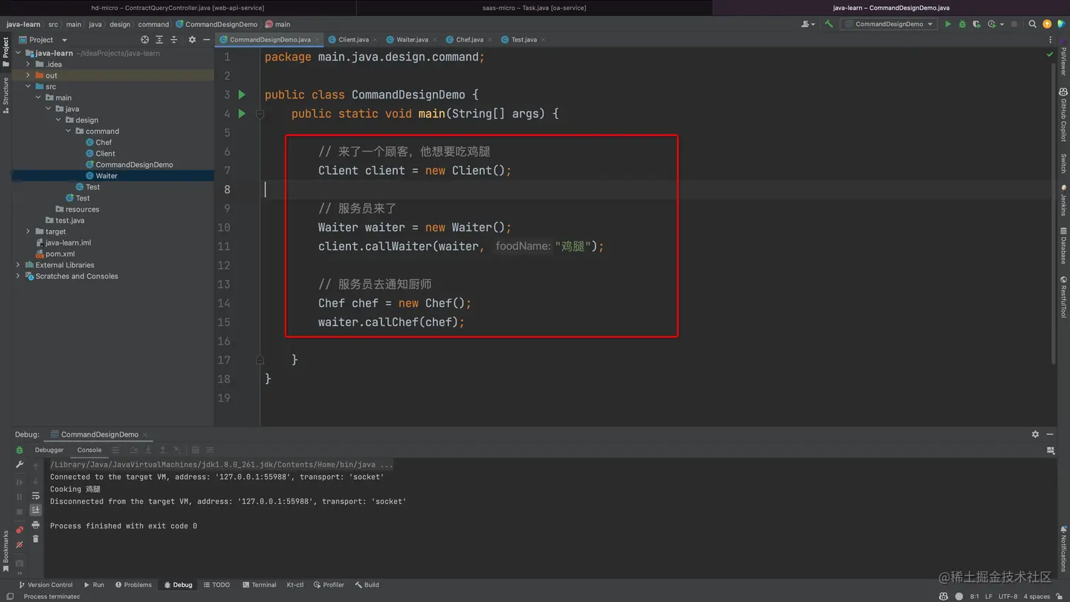Collapse All in the Project panel
The image size is (1070, 602).
pyautogui.click(x=174, y=40)
